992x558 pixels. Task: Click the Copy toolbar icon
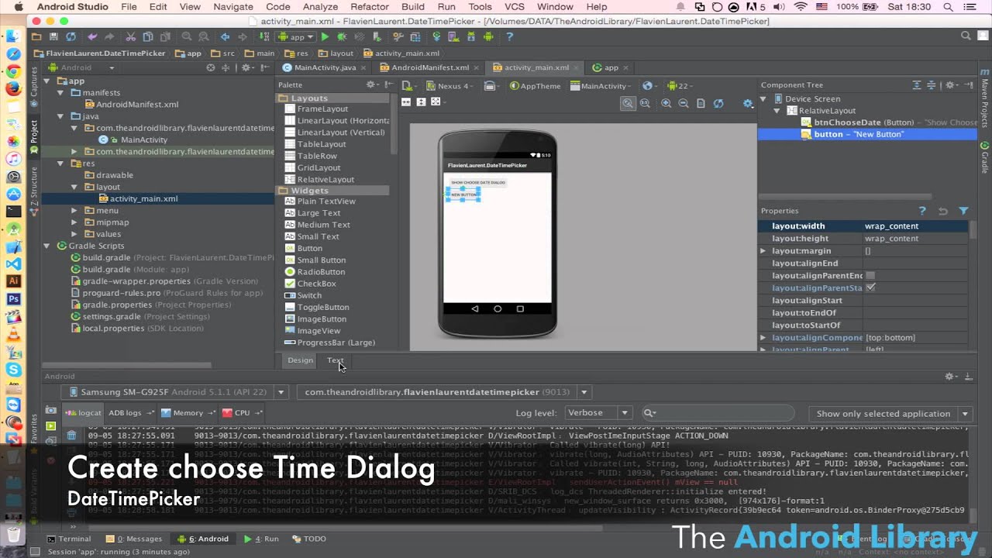click(147, 36)
